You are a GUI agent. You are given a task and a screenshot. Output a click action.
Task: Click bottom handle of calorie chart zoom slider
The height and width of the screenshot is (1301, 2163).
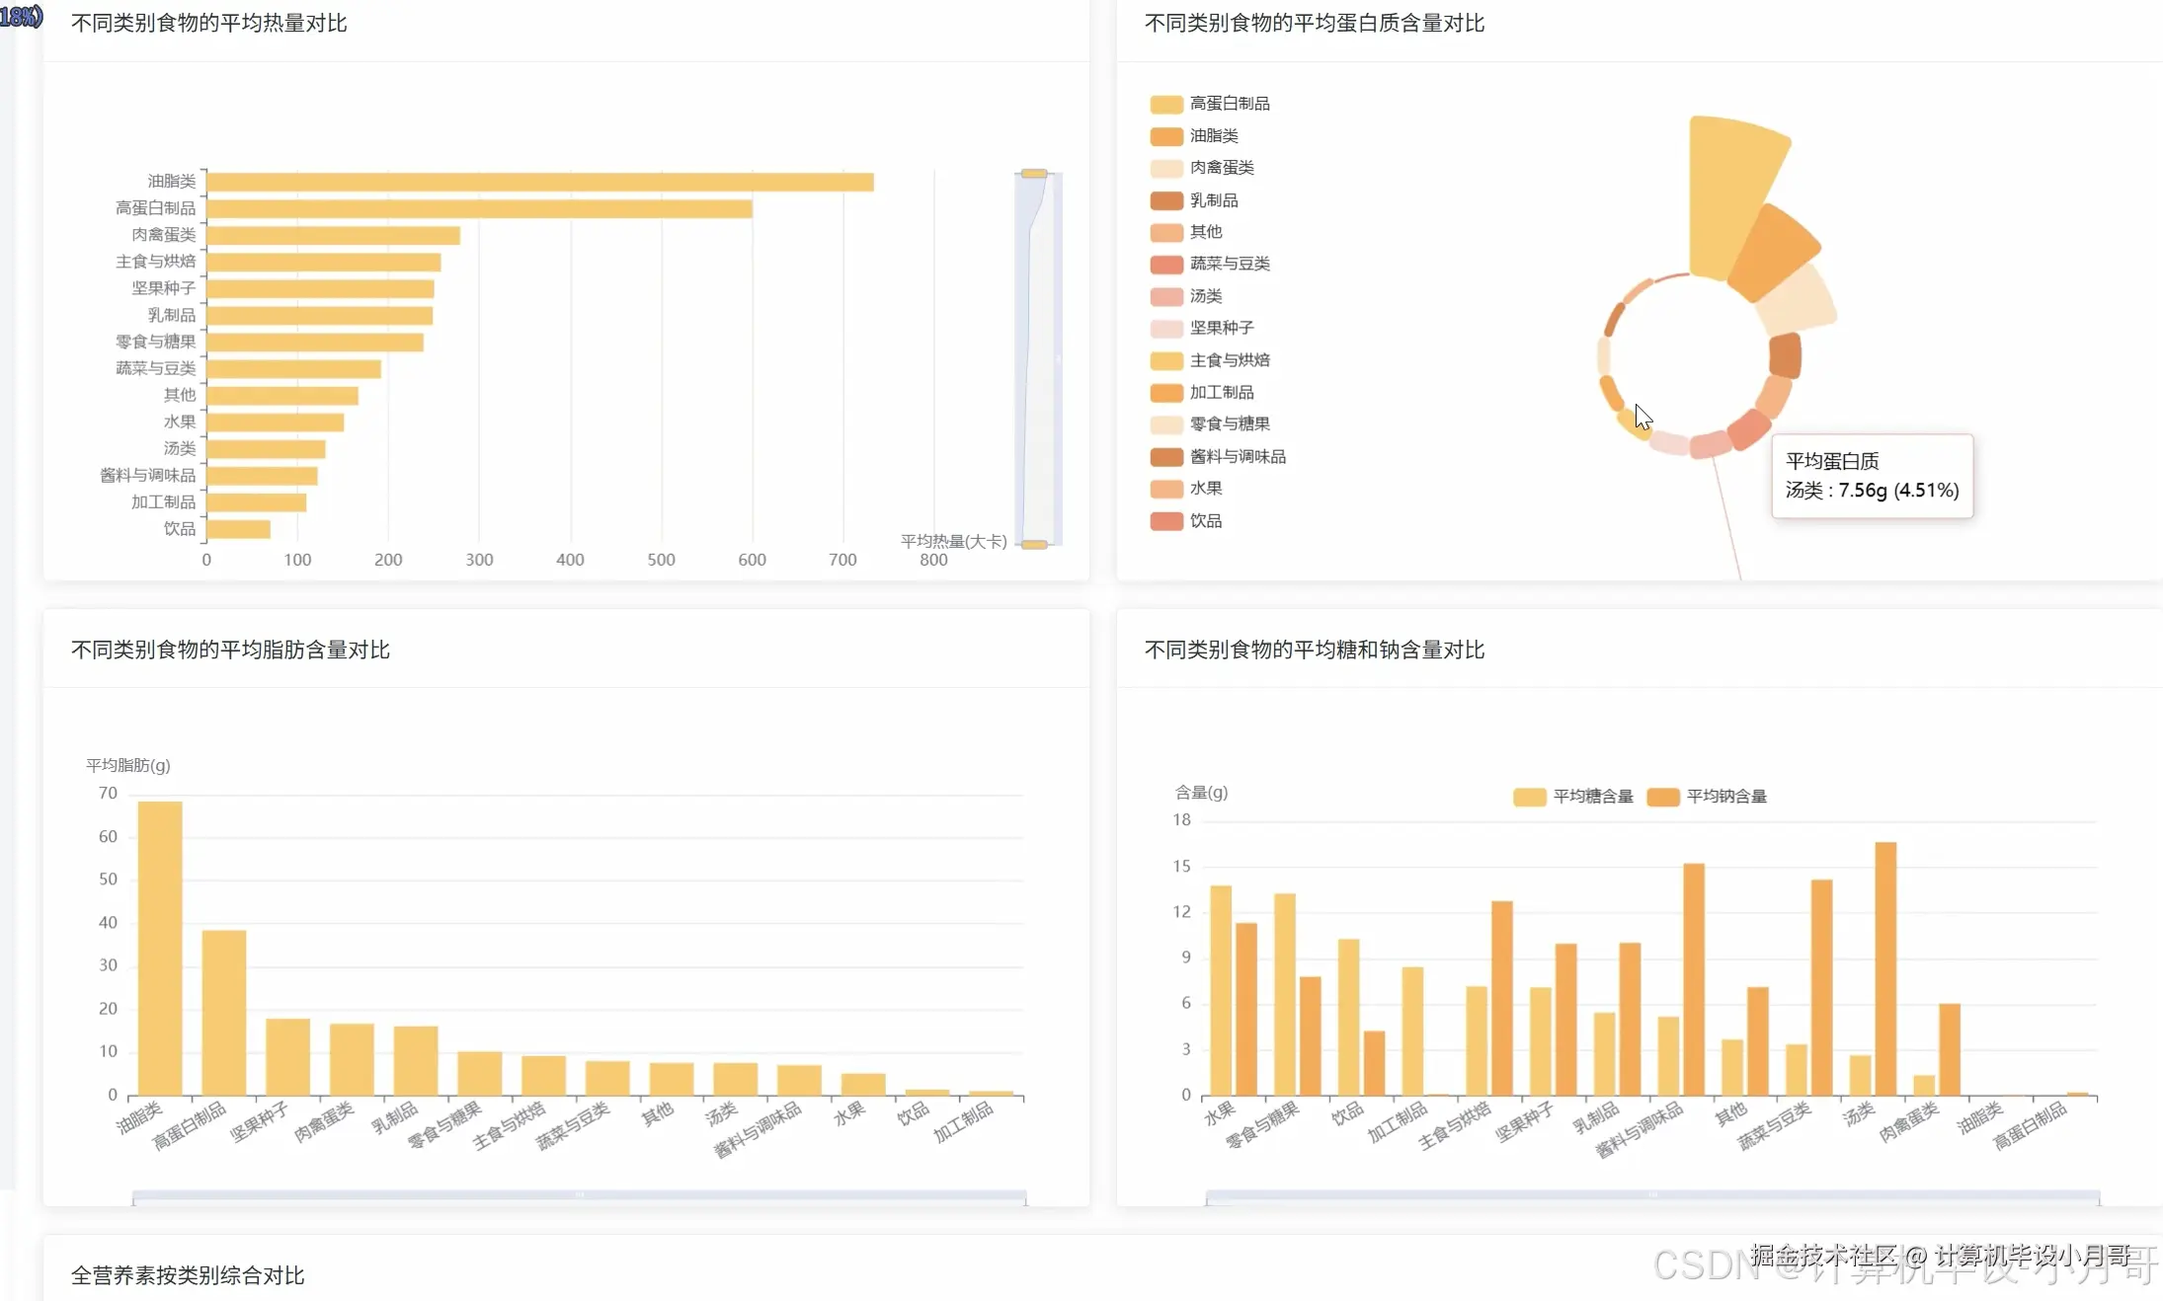1034,545
